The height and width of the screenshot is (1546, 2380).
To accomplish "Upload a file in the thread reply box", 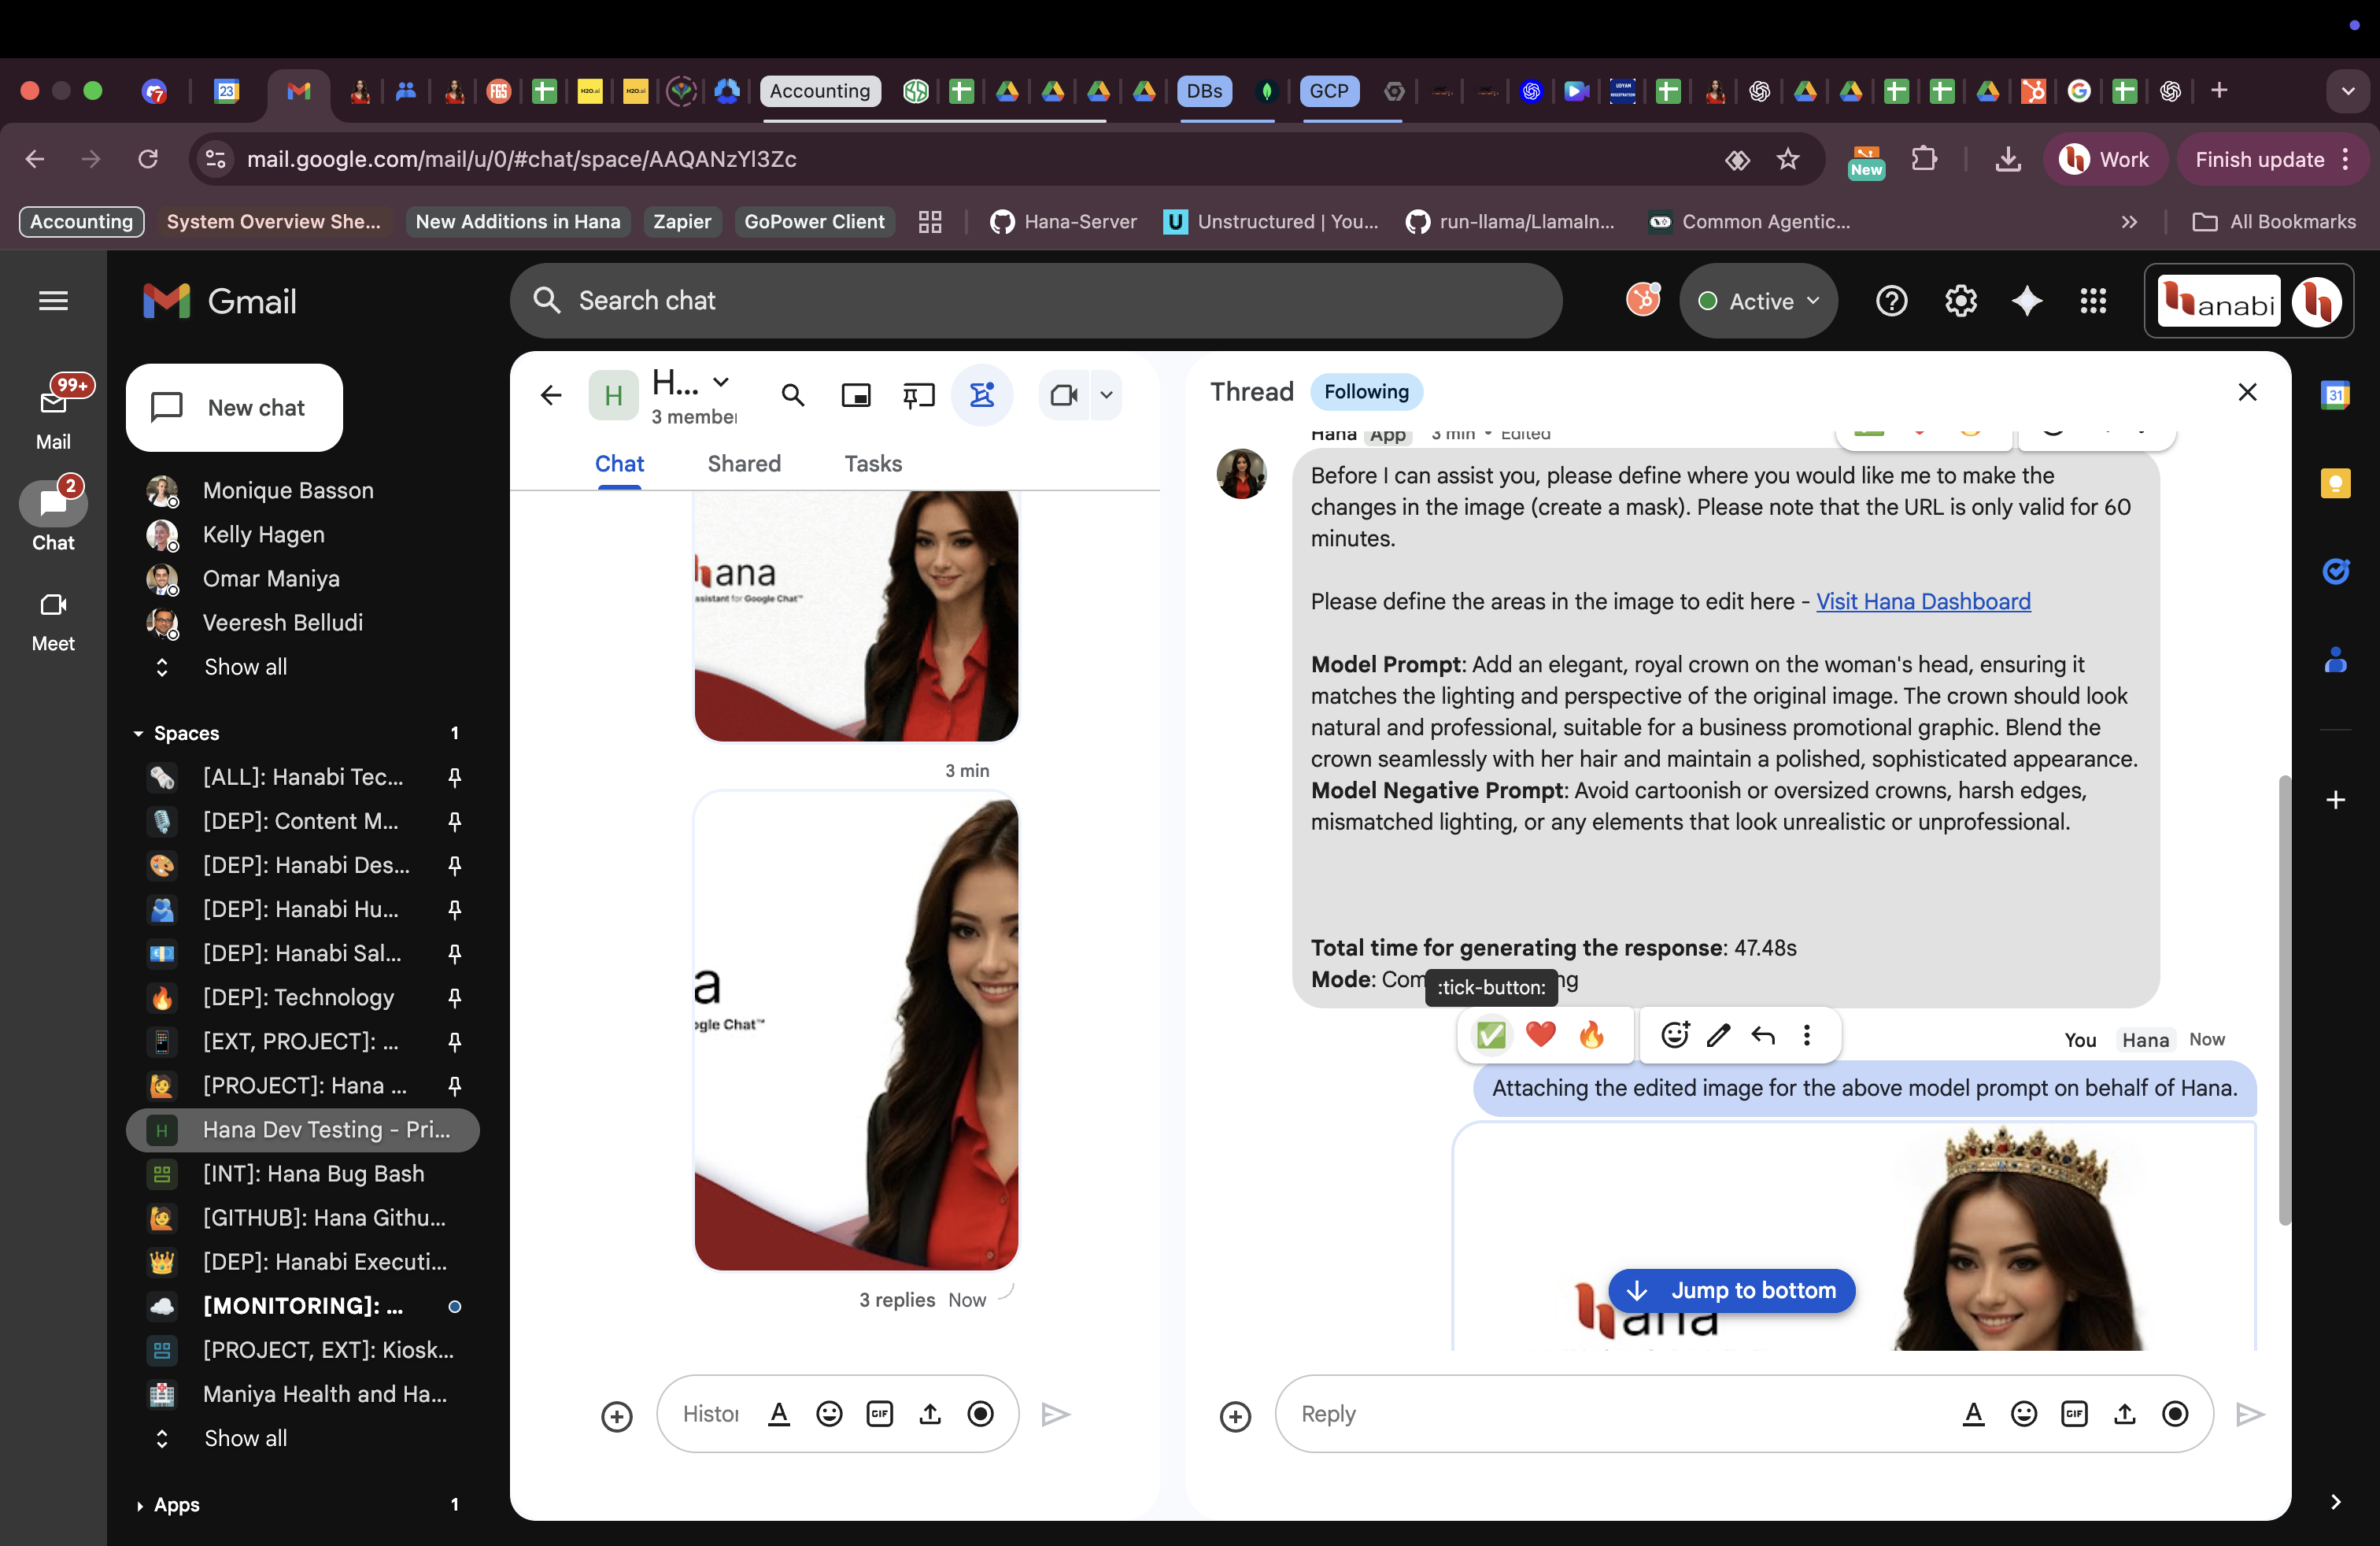I will [x=2125, y=1414].
